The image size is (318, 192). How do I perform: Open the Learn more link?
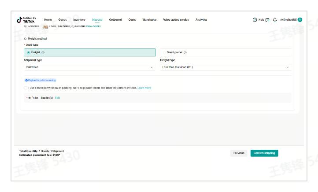pos(144,88)
